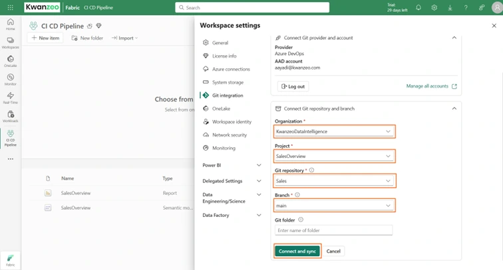
Task: Click the diamond icon next to workspace title
Action: 98,26
